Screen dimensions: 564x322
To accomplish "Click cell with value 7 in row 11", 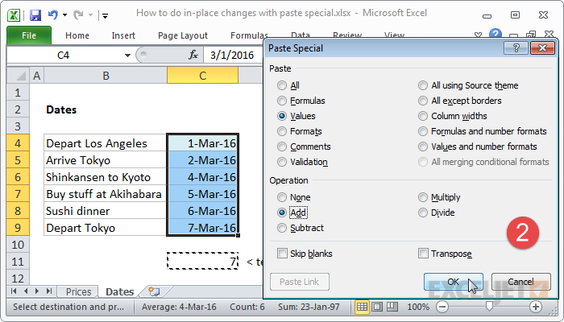I will point(202,262).
